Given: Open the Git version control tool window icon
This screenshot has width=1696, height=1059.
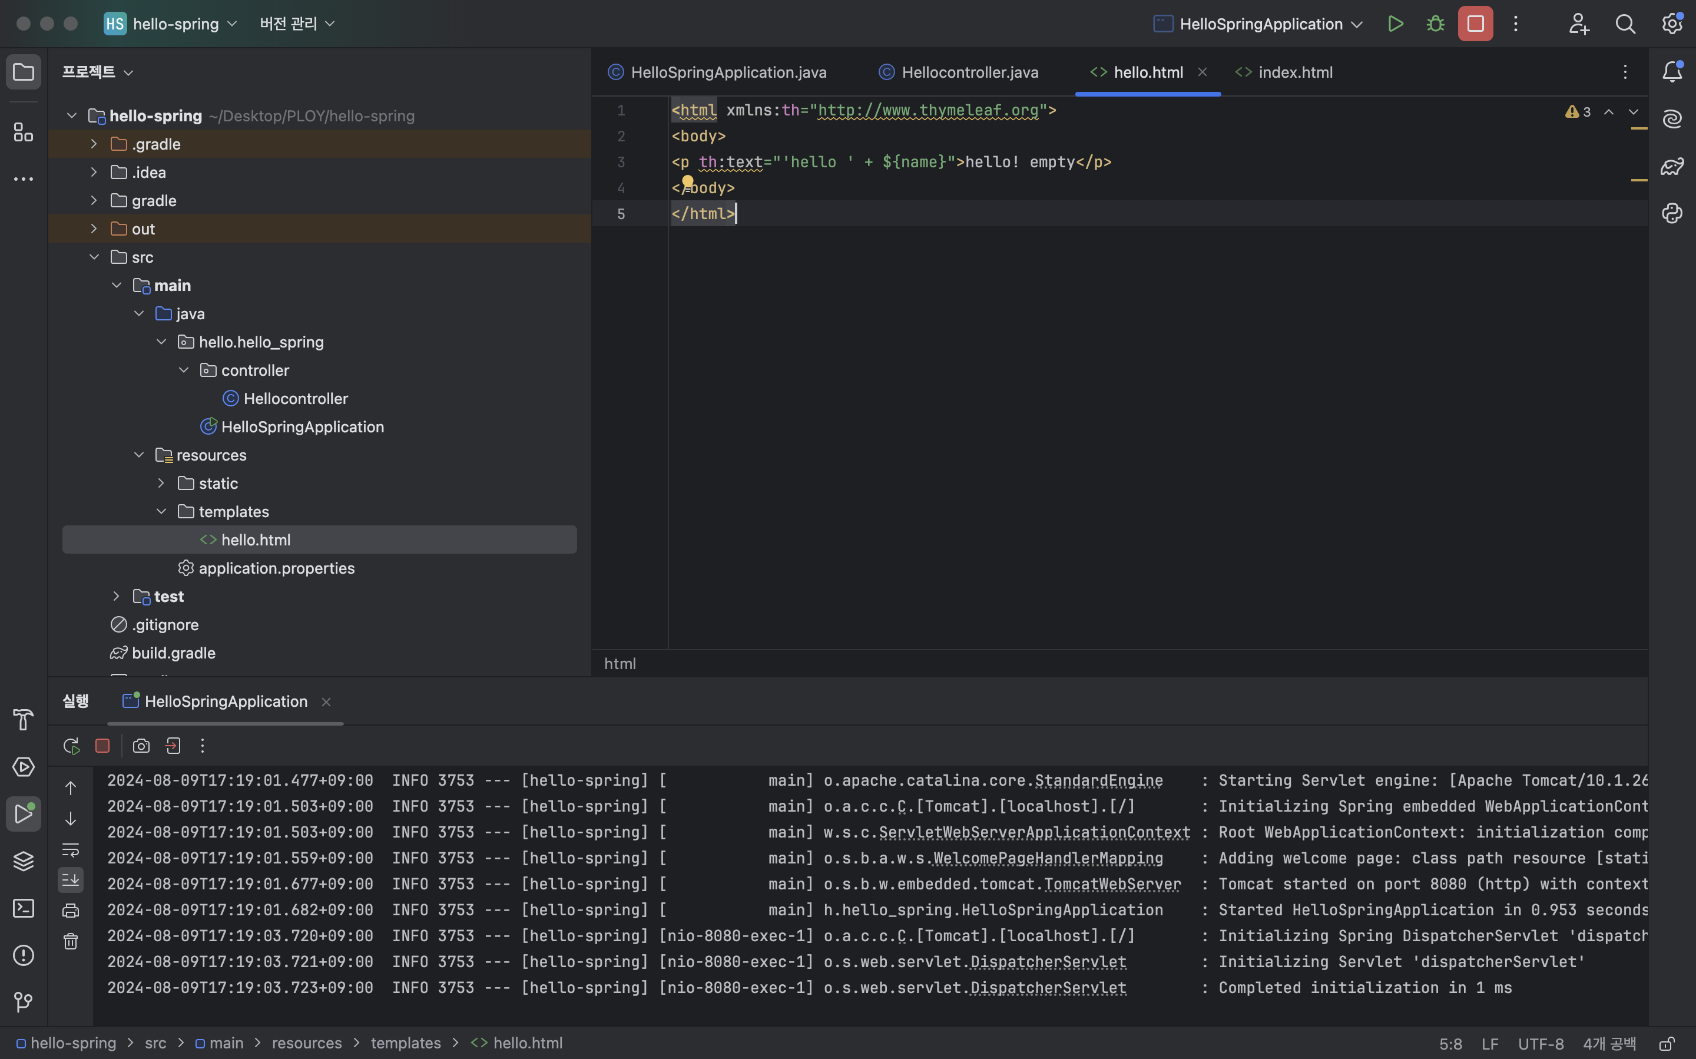Looking at the screenshot, I should click(24, 1002).
